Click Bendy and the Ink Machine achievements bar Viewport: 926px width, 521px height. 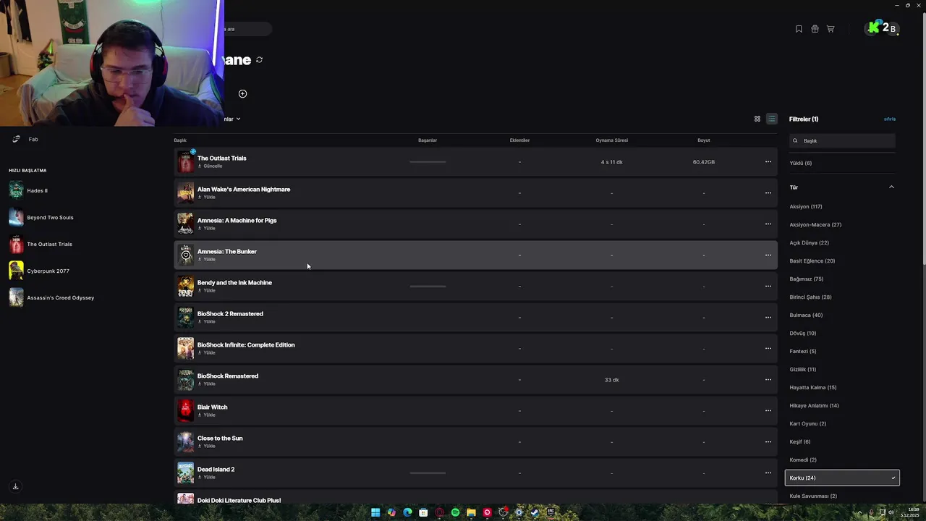(x=428, y=287)
